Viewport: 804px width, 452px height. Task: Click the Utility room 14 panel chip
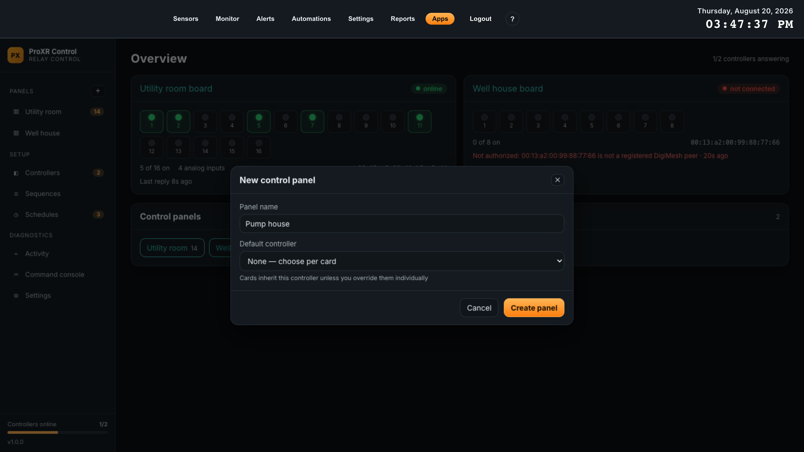(x=172, y=248)
